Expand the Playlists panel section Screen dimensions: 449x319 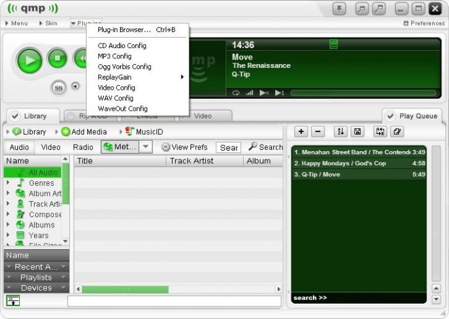(37, 277)
